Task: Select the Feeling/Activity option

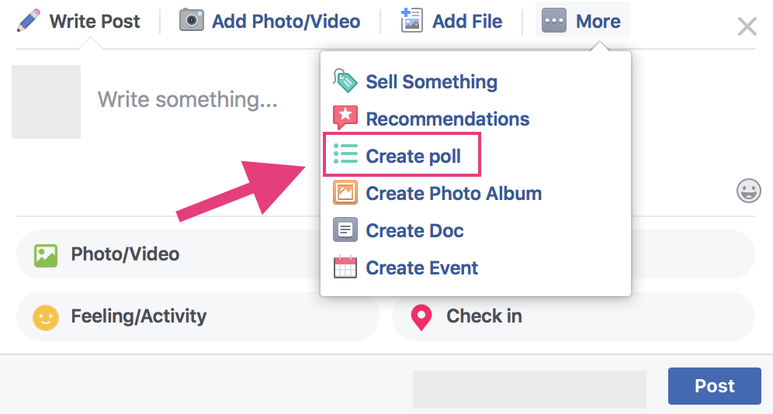Action: tap(198, 316)
